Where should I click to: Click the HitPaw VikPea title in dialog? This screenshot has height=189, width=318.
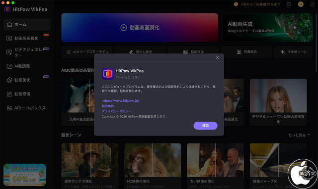tap(129, 71)
